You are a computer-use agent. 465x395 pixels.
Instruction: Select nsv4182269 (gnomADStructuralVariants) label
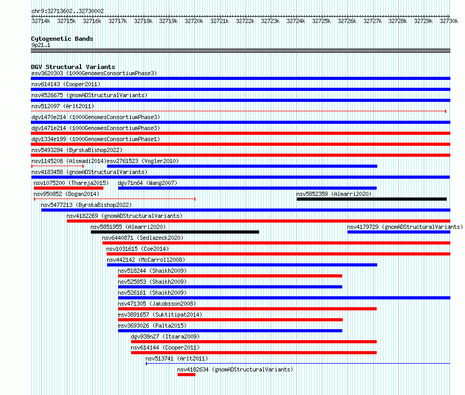pos(124,216)
